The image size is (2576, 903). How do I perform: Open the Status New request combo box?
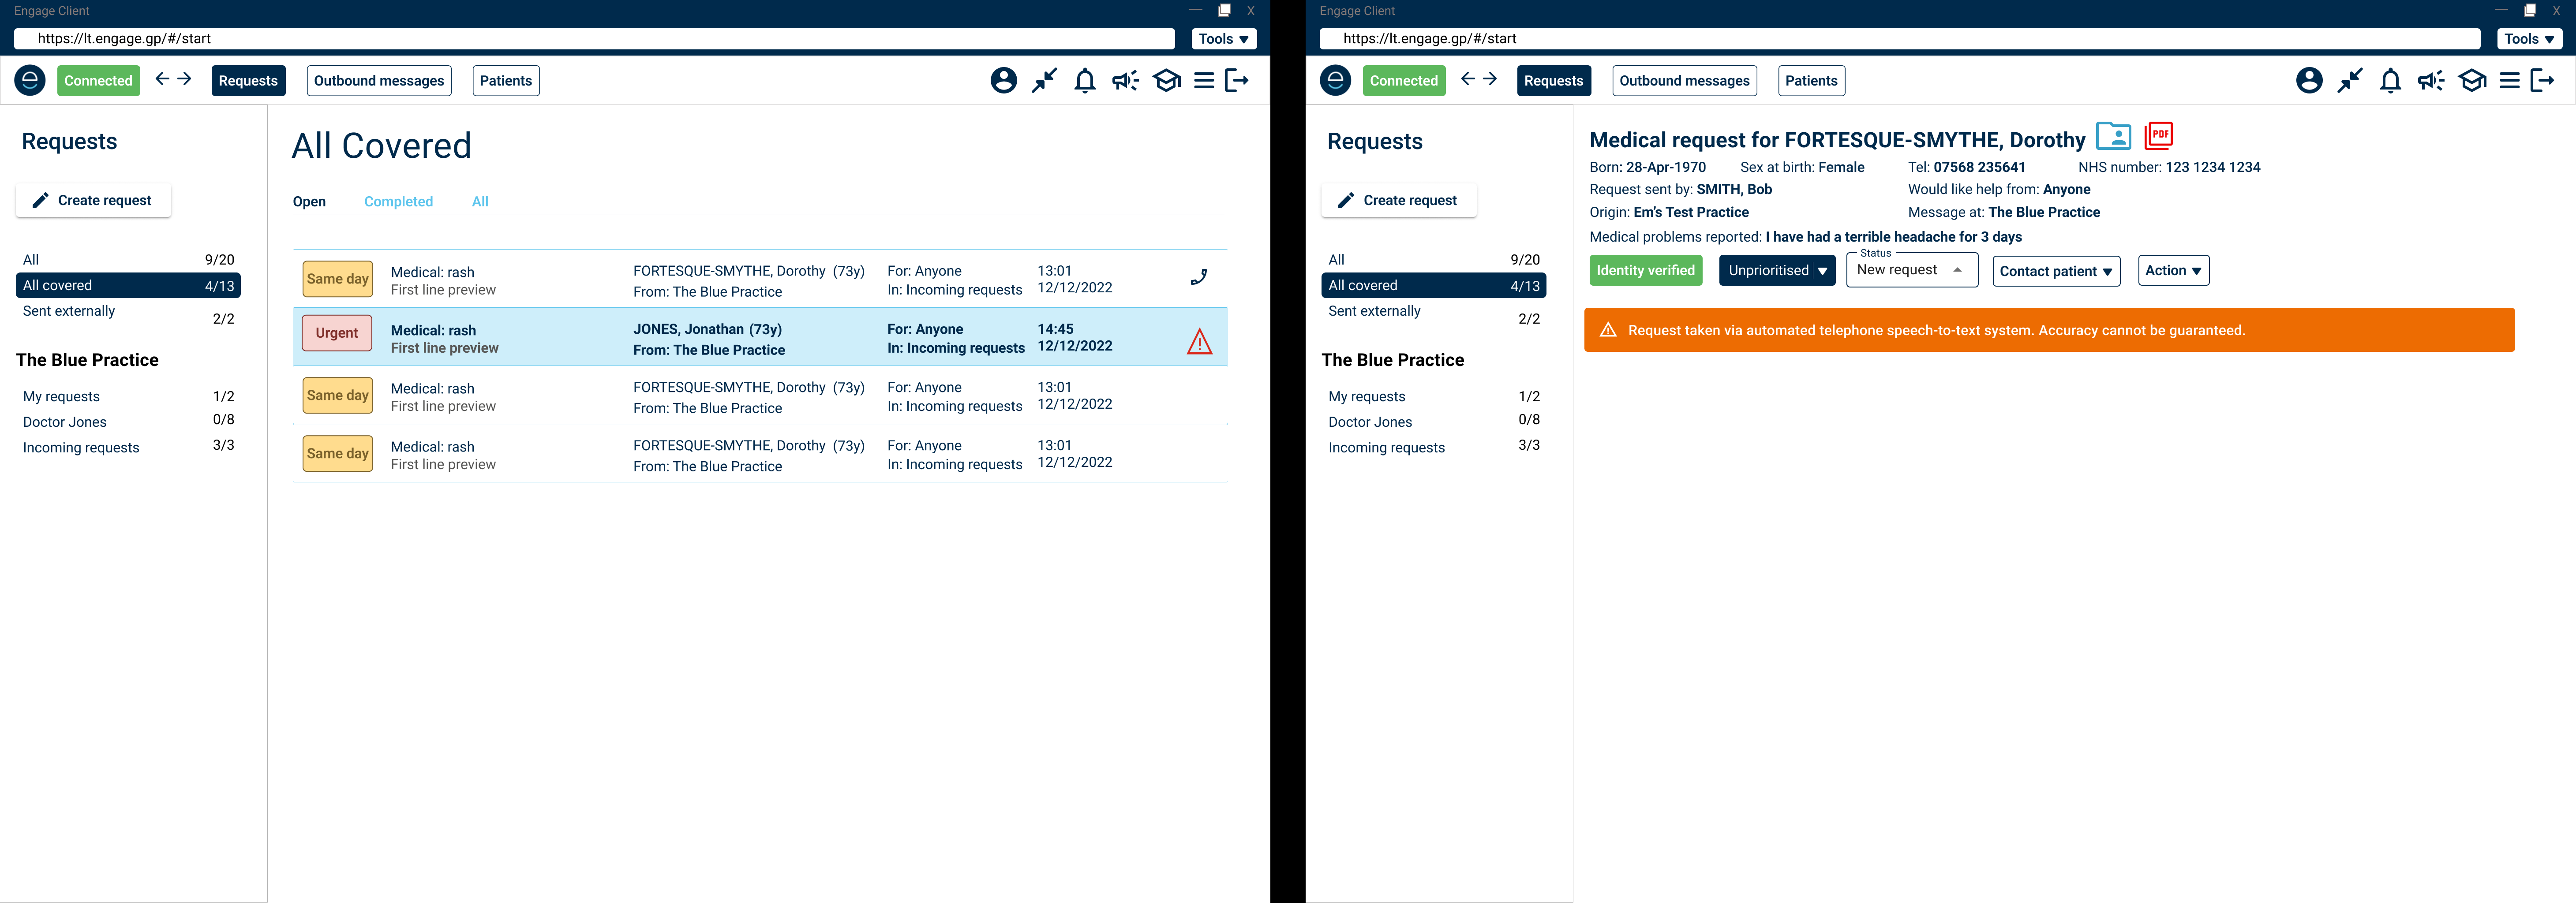tap(1911, 270)
